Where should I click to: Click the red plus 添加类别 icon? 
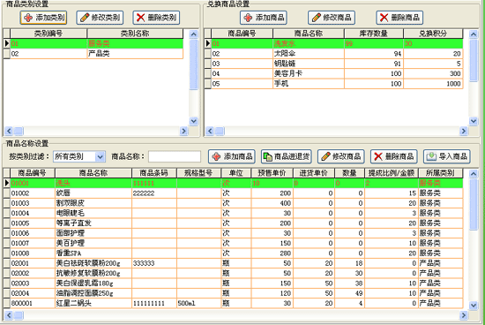tap(28, 18)
